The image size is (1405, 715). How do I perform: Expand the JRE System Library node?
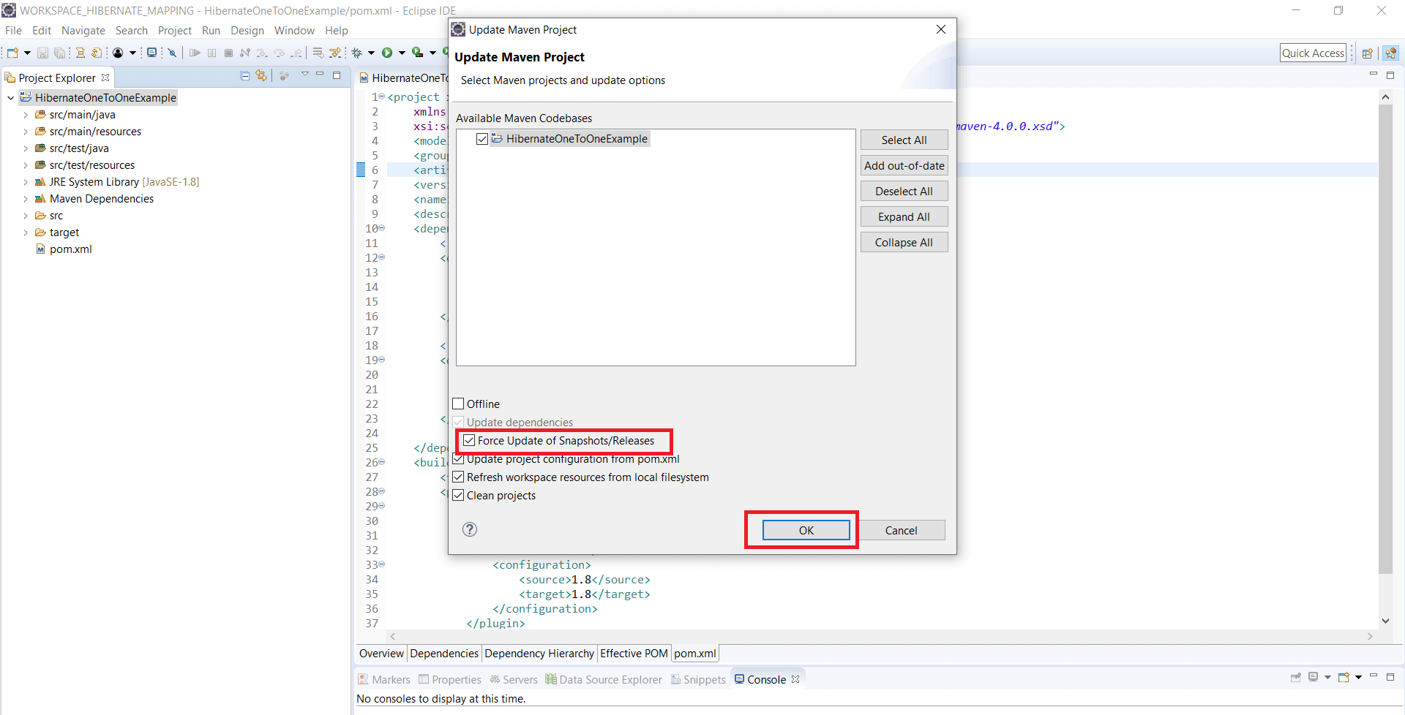point(26,182)
